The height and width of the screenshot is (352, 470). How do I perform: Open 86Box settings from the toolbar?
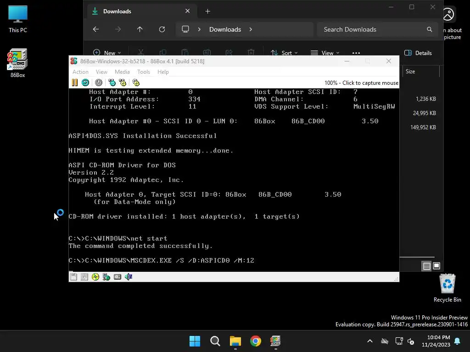point(136,82)
